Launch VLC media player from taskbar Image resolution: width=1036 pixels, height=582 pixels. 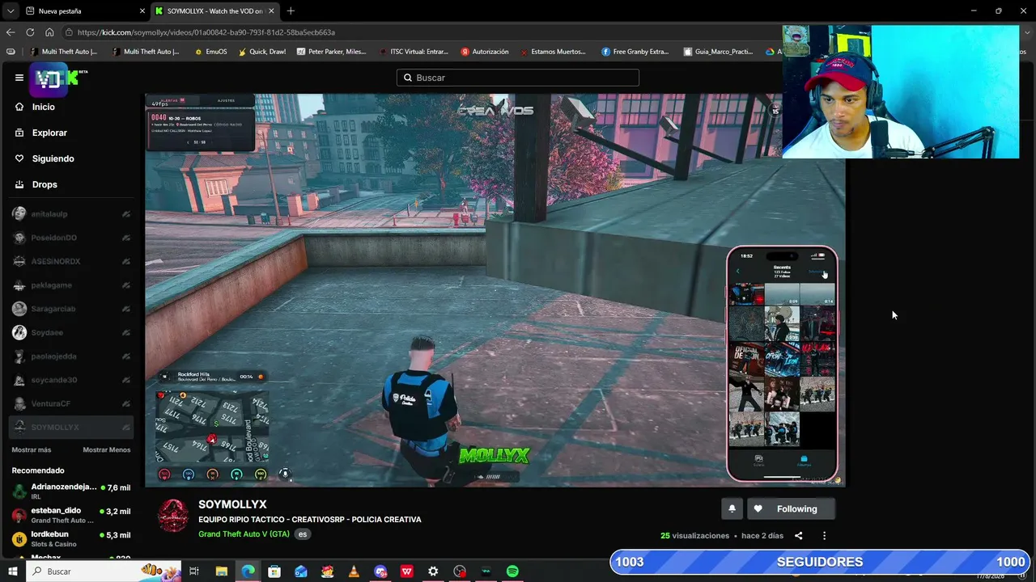pyautogui.click(x=354, y=571)
